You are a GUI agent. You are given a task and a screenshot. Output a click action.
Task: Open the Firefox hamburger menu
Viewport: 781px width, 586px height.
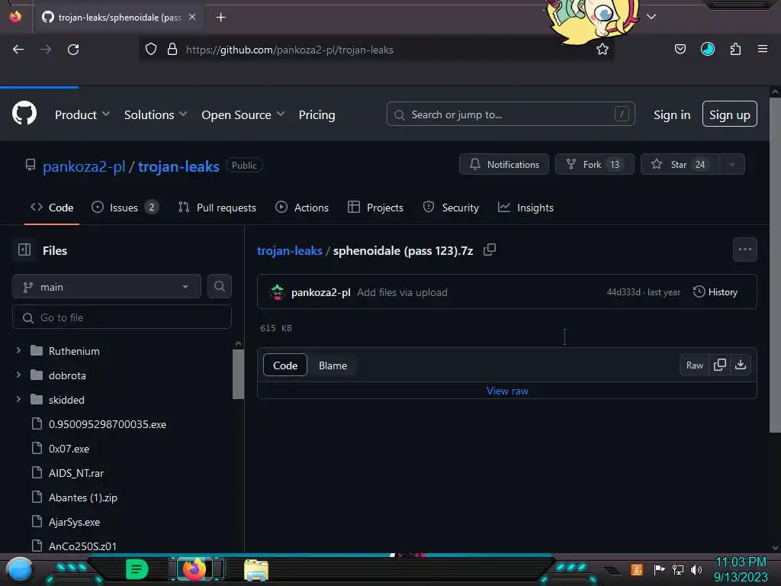pos(762,49)
